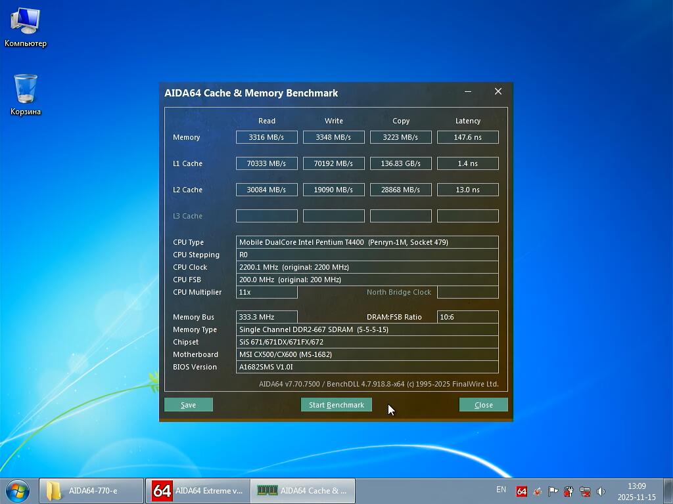The height and width of the screenshot is (504, 673).
Task: Click L2 Cache Read value 30084 MB/s
Action: coord(267,190)
